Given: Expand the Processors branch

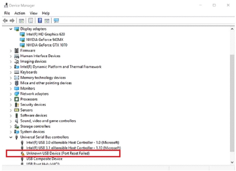Looking at the screenshot, I should 11,100.
